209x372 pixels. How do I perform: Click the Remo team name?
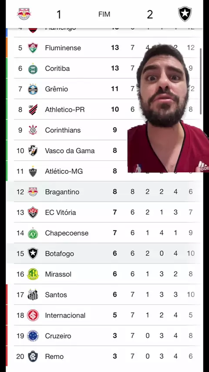[x=54, y=356]
